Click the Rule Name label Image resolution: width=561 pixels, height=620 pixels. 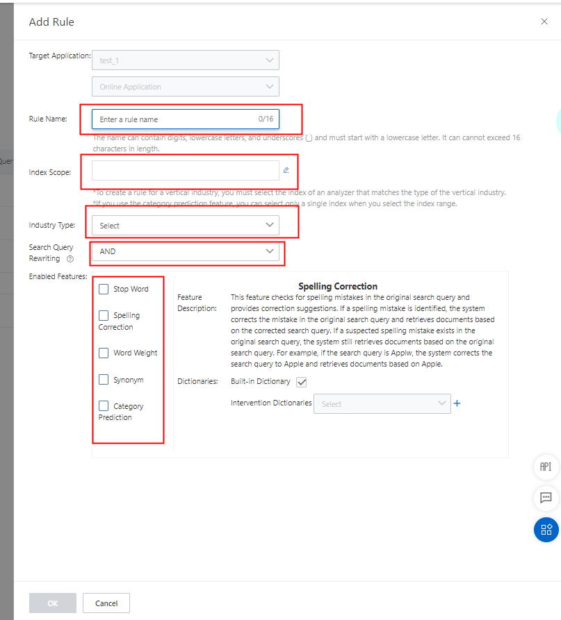point(48,119)
